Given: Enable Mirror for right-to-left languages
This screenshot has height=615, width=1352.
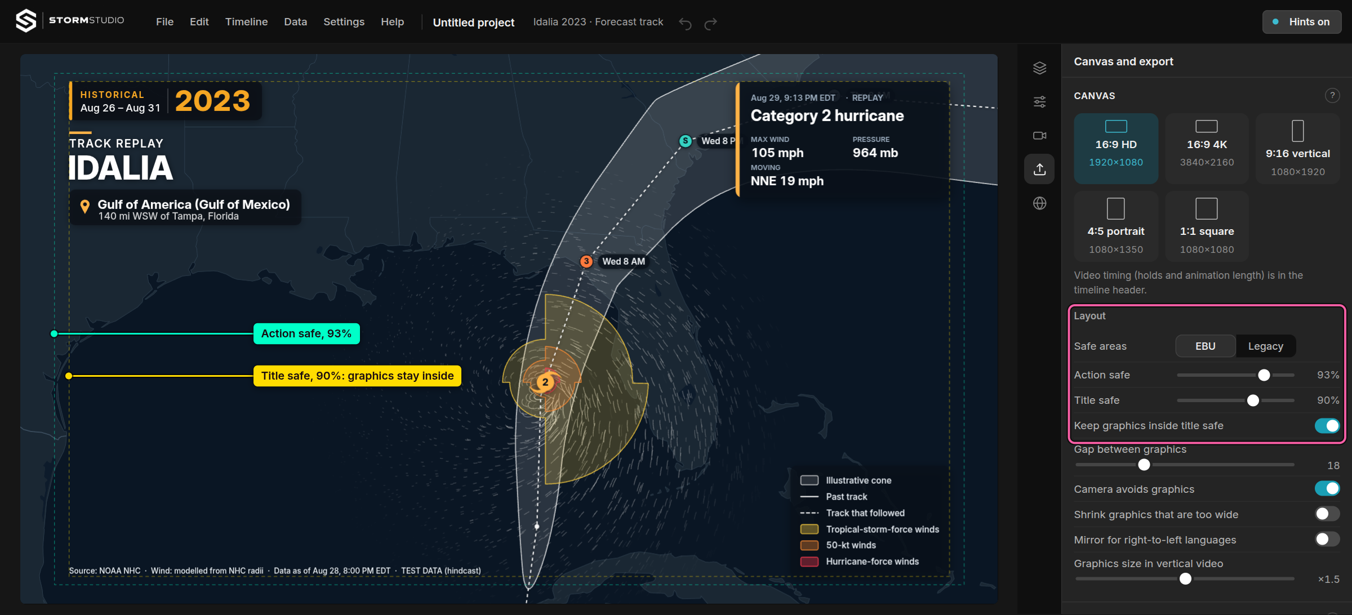Looking at the screenshot, I should 1327,539.
